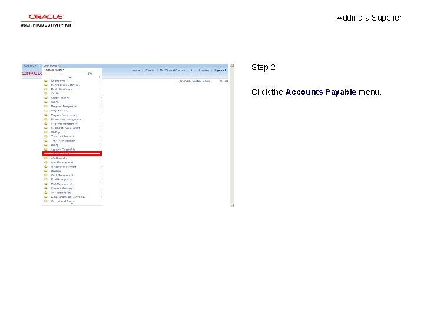The width and height of the screenshot is (424, 318).
Task: Click the Personalize Content link
Action: (x=190, y=81)
